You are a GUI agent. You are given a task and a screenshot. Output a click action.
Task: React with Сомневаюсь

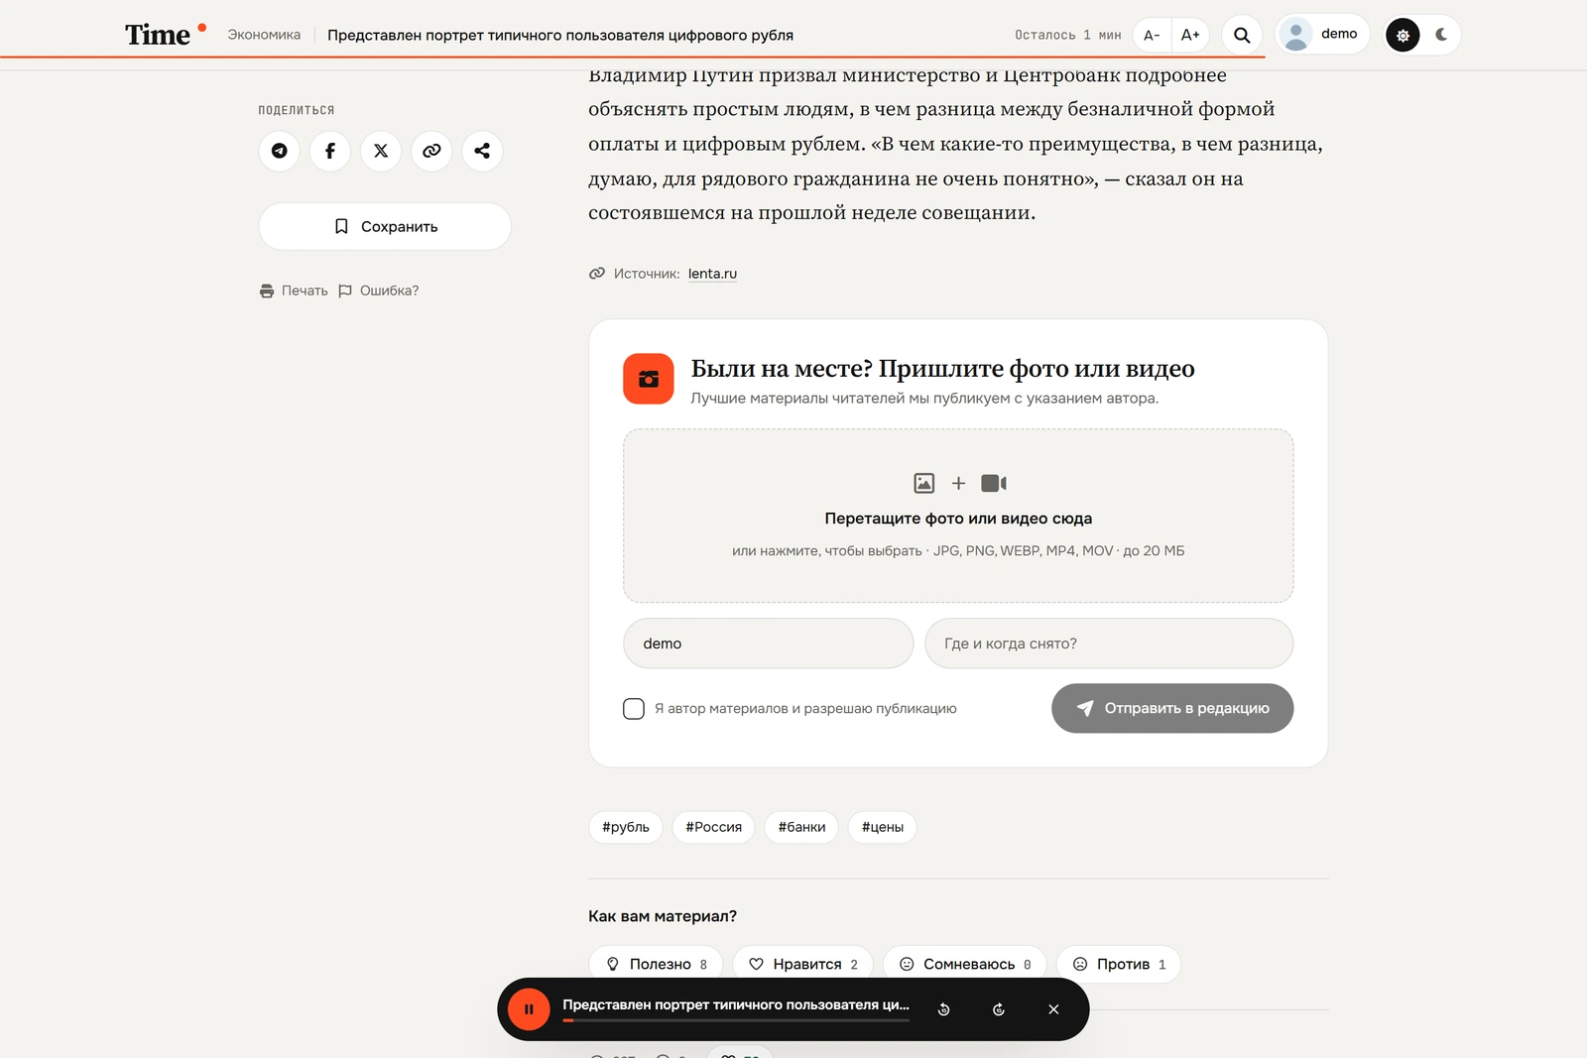pos(964,964)
